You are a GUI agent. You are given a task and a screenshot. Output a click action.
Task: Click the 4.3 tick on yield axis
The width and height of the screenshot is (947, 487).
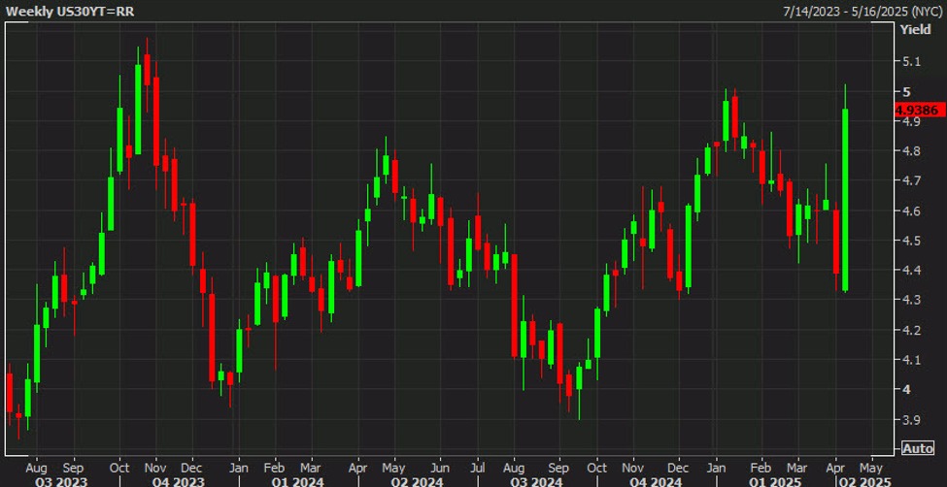911,300
